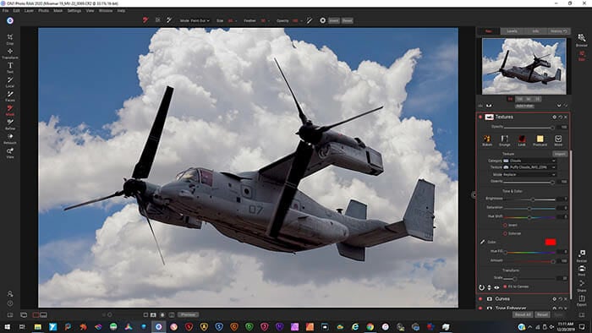
Task: Choose the Leak texture preset
Action: click(x=522, y=139)
